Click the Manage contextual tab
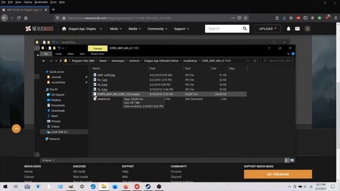This screenshot has height=191, width=340. [98, 48]
